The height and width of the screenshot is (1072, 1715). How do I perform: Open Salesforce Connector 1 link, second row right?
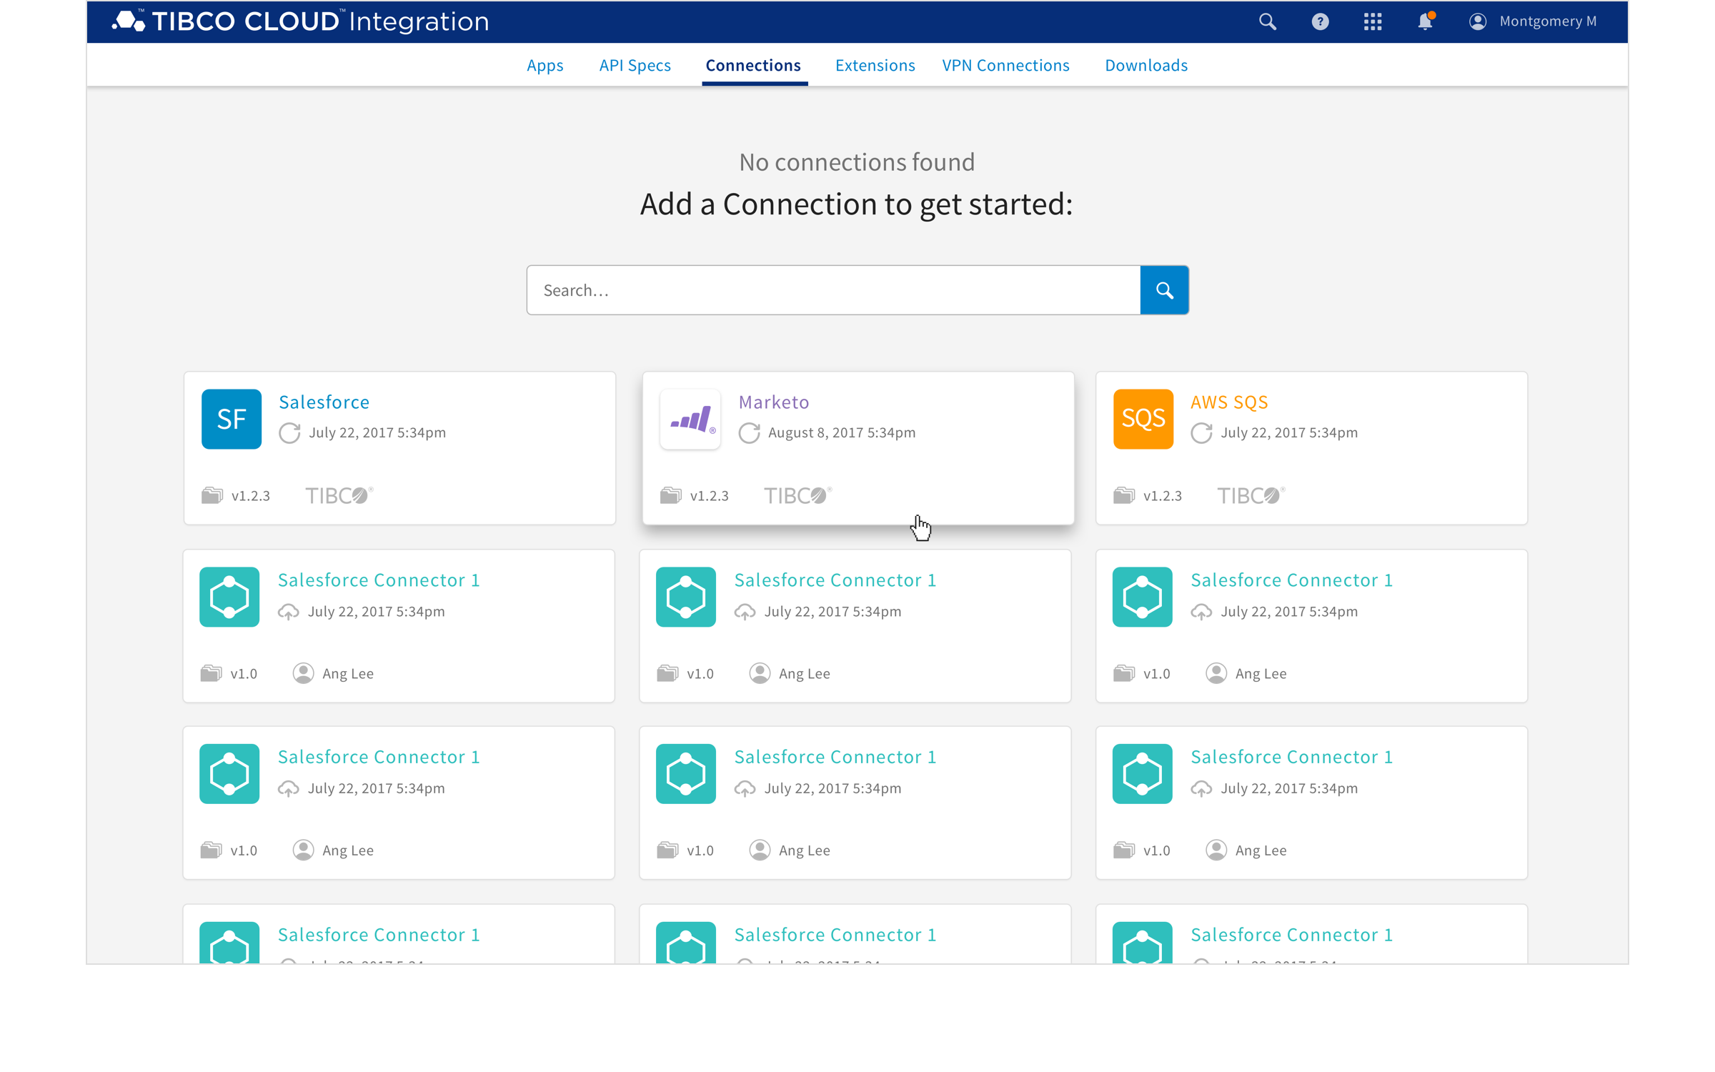(x=1292, y=580)
